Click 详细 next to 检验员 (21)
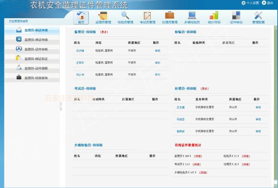Screen dimensions: 278x188 tap(246, 156)
